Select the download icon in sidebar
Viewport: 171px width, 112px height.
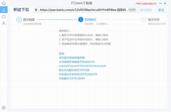pyautogui.click(x=4, y=10)
